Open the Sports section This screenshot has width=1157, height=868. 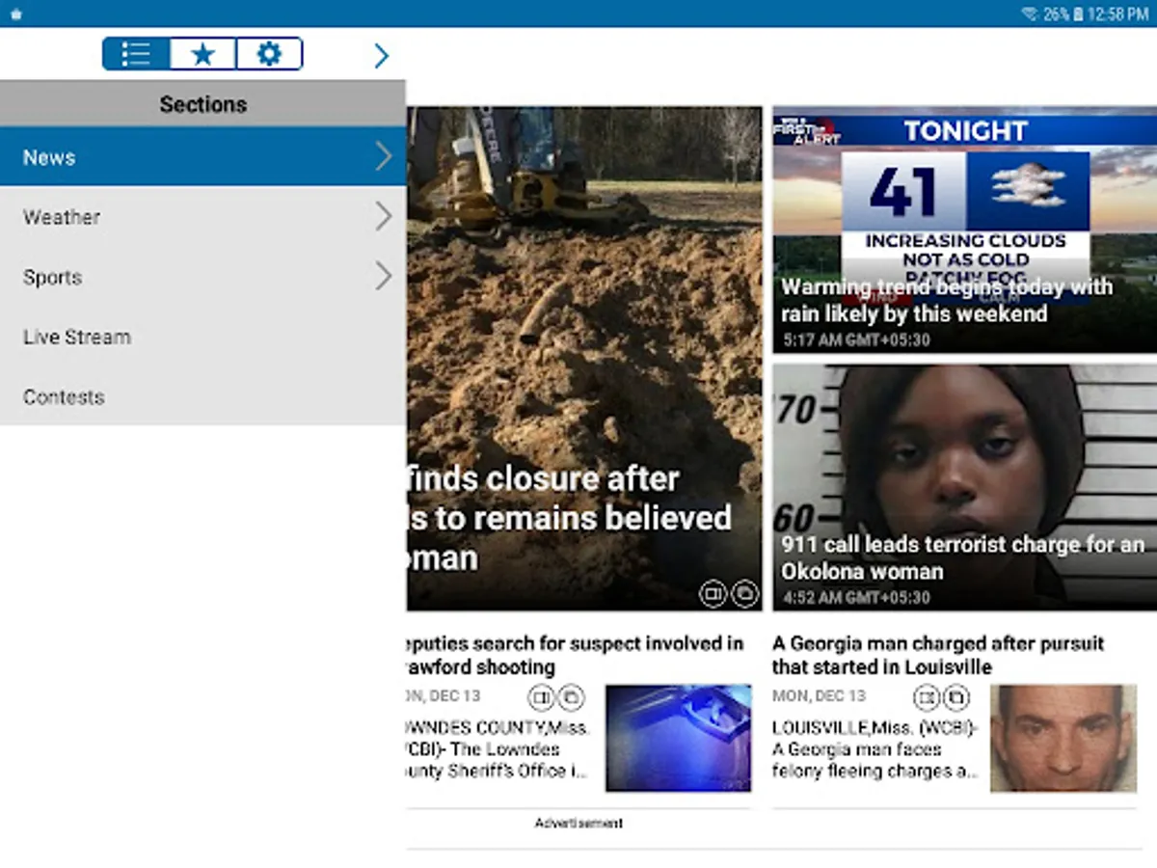point(202,277)
